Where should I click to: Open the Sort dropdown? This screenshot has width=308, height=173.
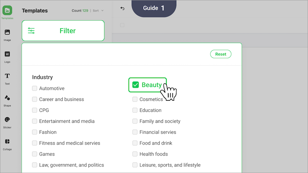point(98,11)
